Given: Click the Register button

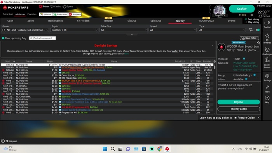Looking at the screenshot, I should (239, 102).
